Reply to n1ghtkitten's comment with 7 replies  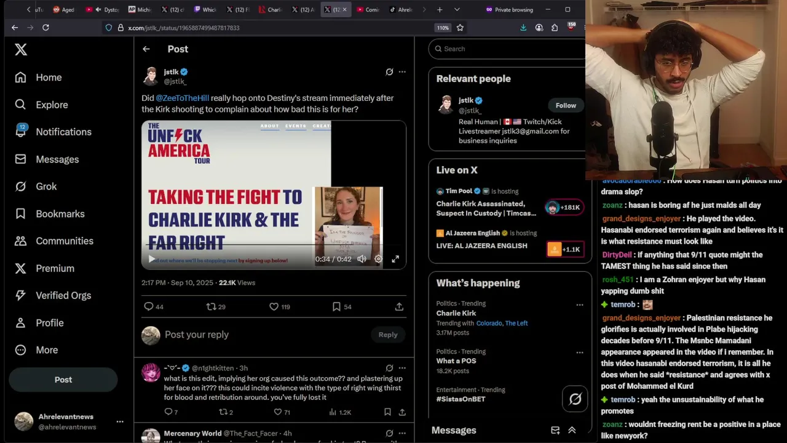click(x=171, y=412)
